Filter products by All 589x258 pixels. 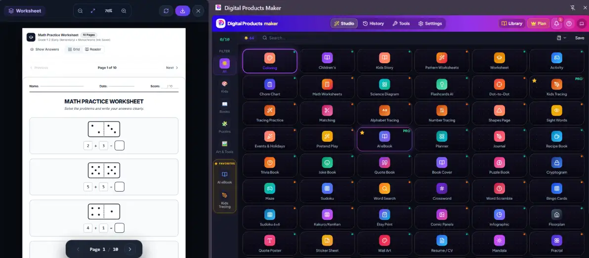click(x=225, y=66)
